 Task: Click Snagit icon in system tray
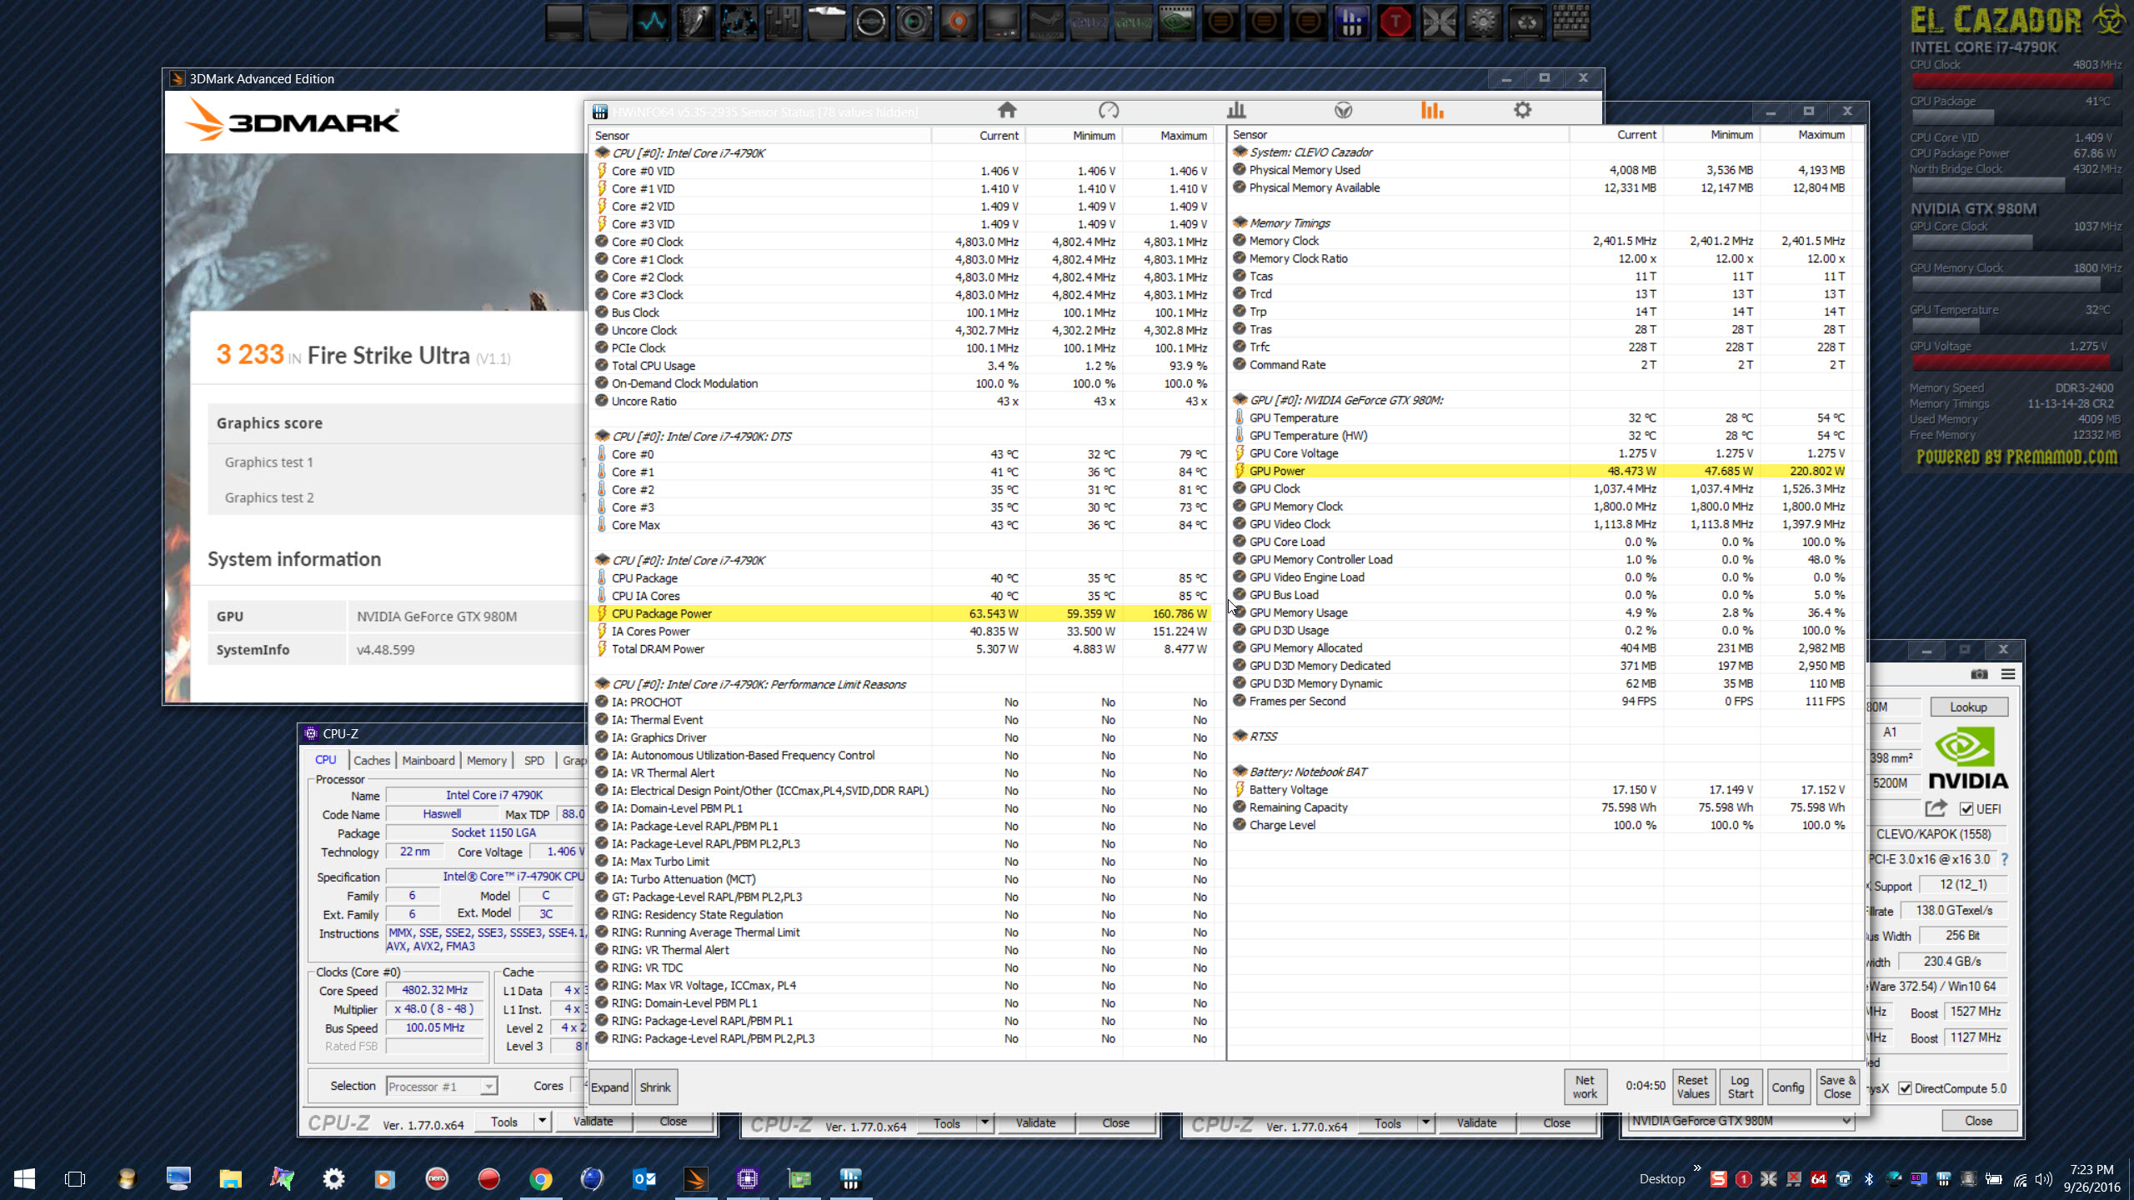(x=1718, y=1179)
